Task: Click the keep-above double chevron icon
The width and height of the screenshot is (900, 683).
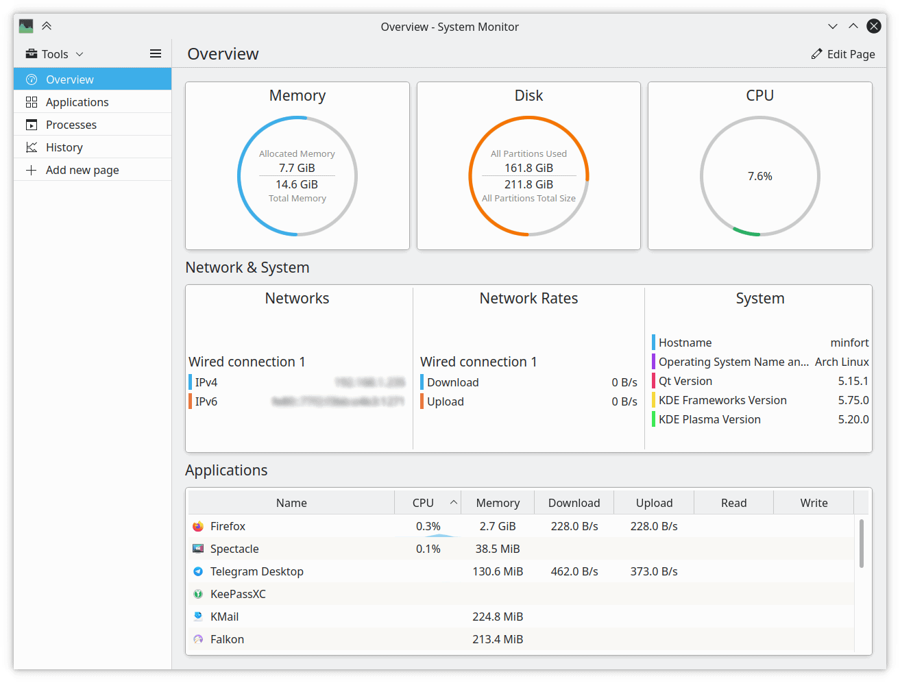Action: point(47,26)
